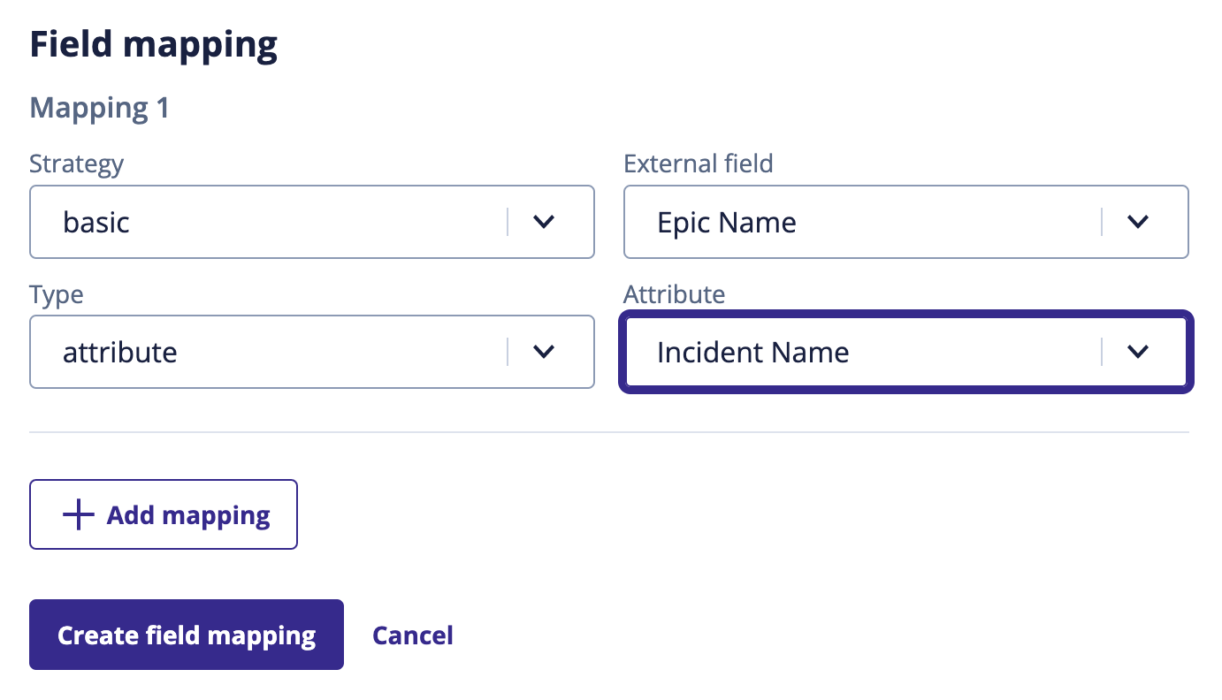Open the highlighted Attribute dropdown showing Incident Name
This screenshot has width=1222, height=700.
click(x=858, y=352)
